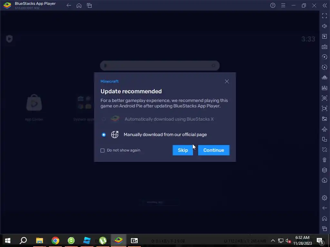This screenshot has width=330, height=247.
Task: Click the Minecraft link in dialog header
Action: (x=110, y=81)
